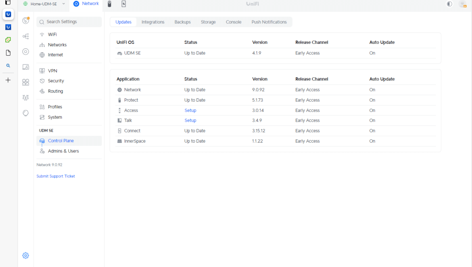Screen dimensions: 472x267
Task: Open the Topology icon in the Network sidebar
Action: 26,36
